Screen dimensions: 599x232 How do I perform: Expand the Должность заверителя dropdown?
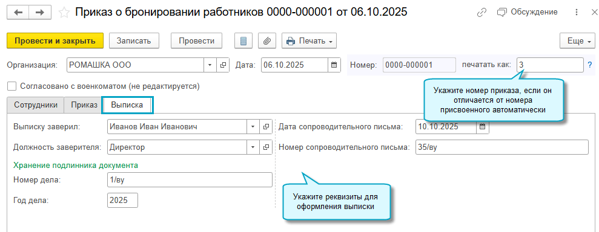(253, 147)
